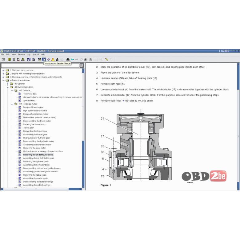Open 'Specification' document in tree
Image resolution: width=240 pixels, height=240 pixels.
(x=29, y=101)
